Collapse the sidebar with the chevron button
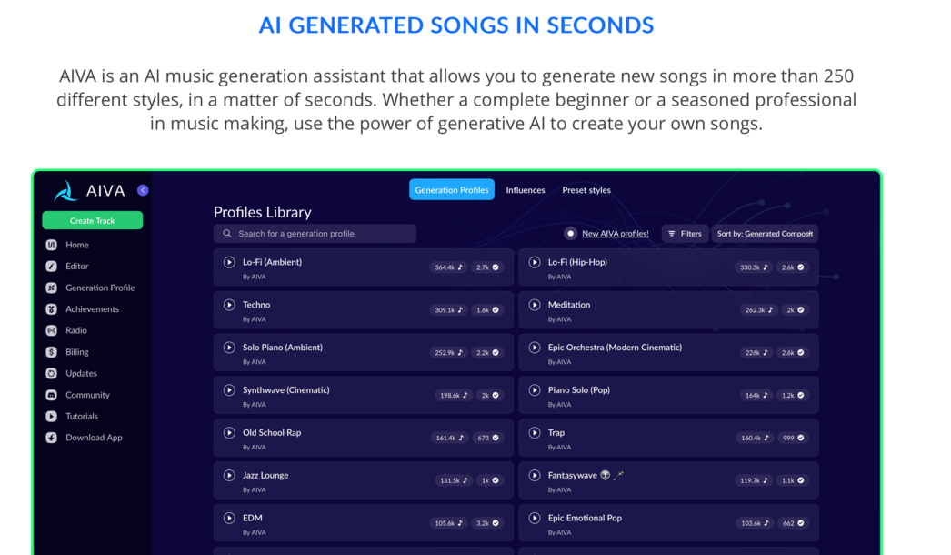Image resolution: width=951 pixels, height=555 pixels. [143, 189]
